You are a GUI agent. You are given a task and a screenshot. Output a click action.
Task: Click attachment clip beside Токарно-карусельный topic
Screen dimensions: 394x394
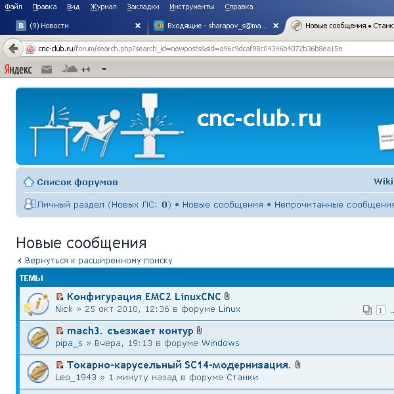point(297,364)
